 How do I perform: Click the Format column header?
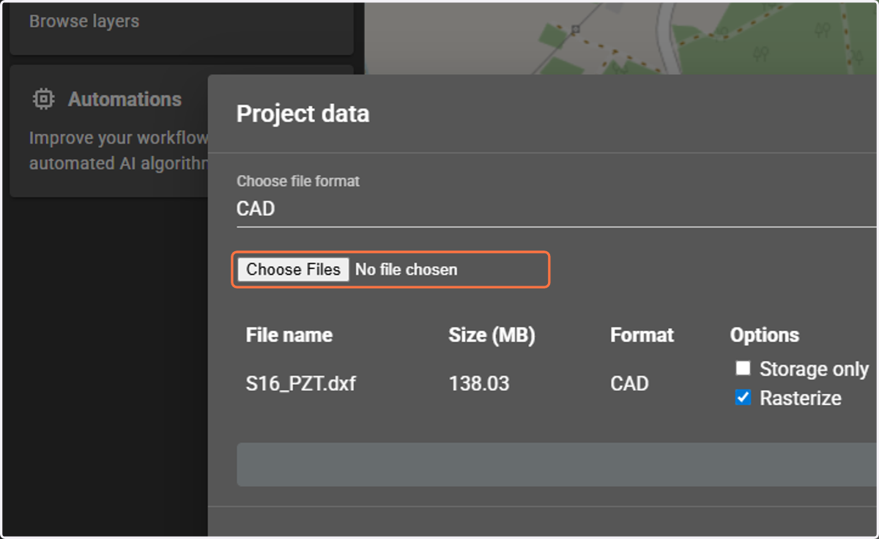pyautogui.click(x=642, y=335)
